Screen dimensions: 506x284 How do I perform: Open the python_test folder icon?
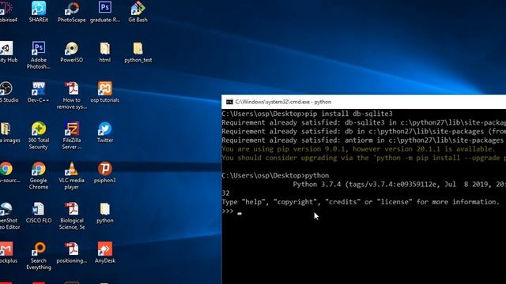(138, 52)
